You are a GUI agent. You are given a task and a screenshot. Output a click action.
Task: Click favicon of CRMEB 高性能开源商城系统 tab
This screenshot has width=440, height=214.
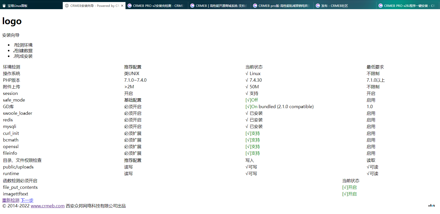point(192,6)
